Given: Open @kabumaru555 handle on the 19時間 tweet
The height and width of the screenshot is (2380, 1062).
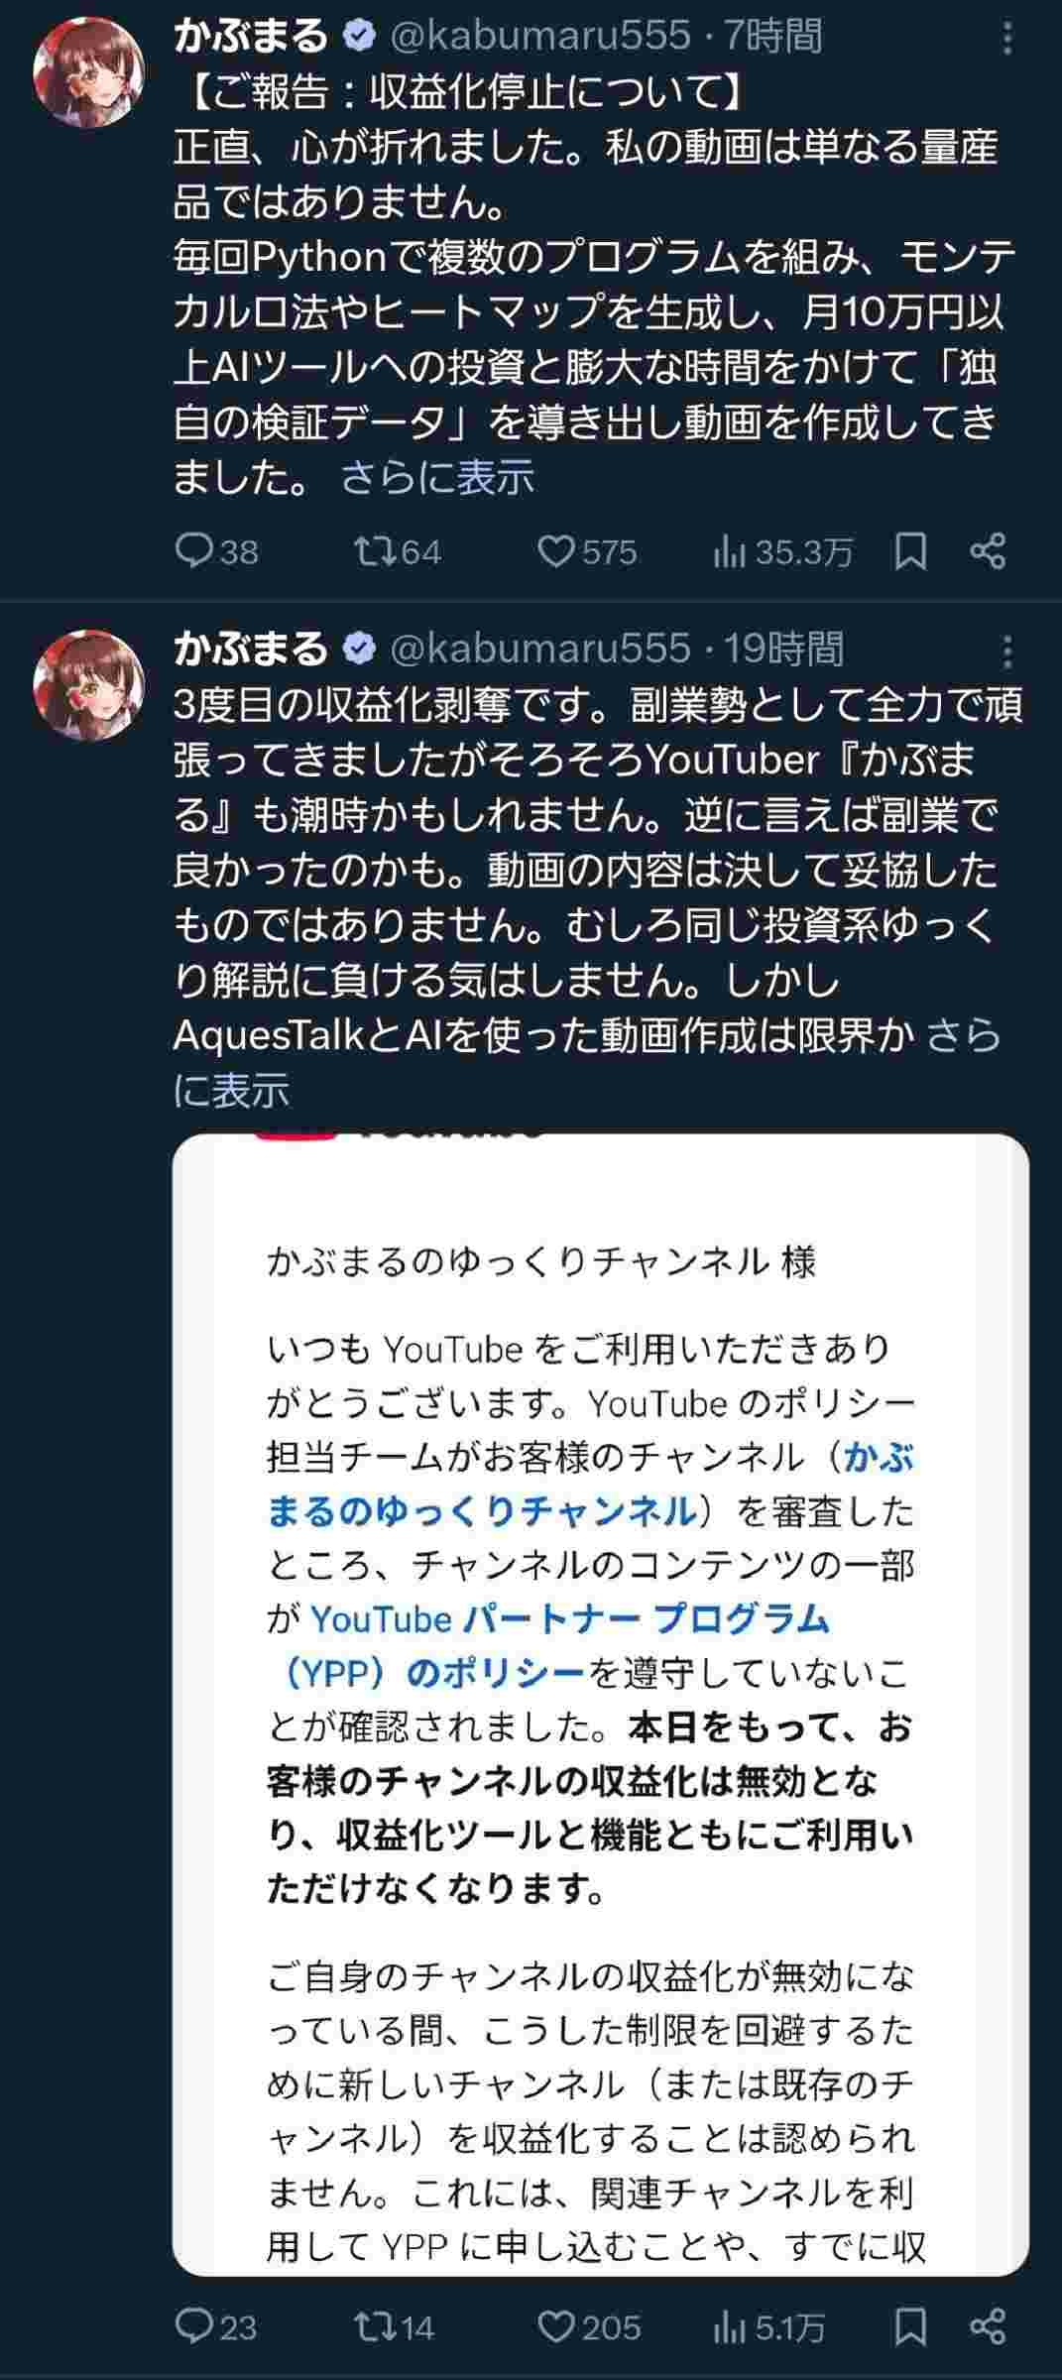Looking at the screenshot, I should [539, 649].
